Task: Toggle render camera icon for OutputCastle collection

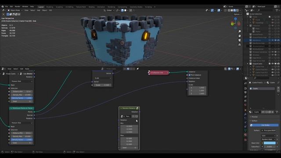Action: [278, 64]
